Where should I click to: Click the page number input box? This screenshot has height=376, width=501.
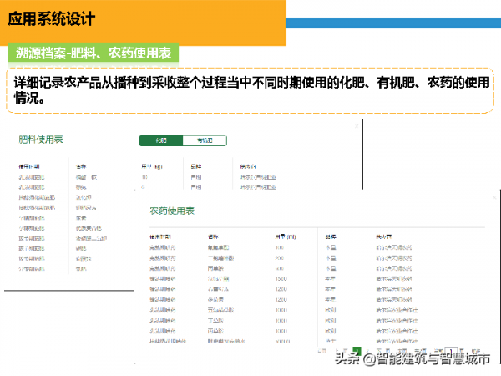tap(452, 351)
